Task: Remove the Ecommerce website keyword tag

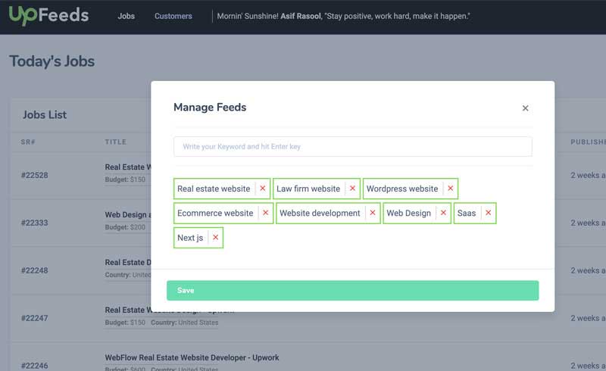Action: pyautogui.click(x=265, y=213)
